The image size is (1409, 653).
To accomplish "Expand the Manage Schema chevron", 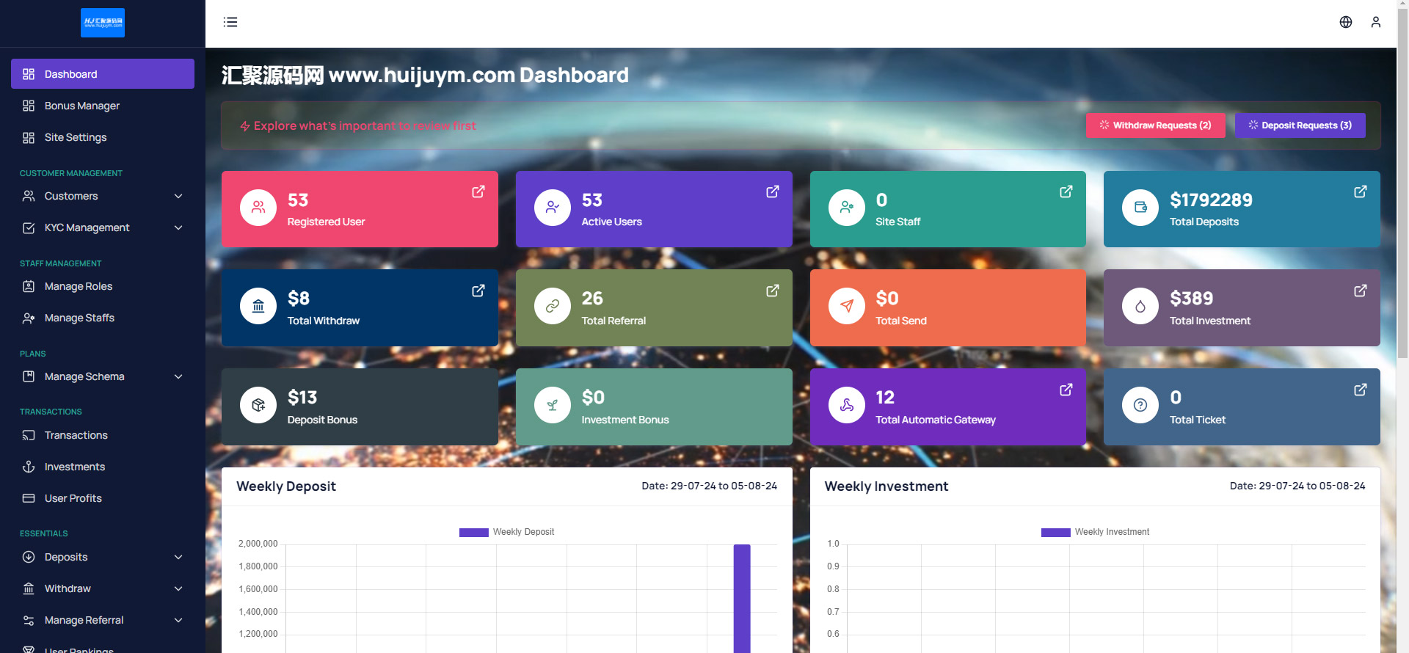I will [178, 376].
